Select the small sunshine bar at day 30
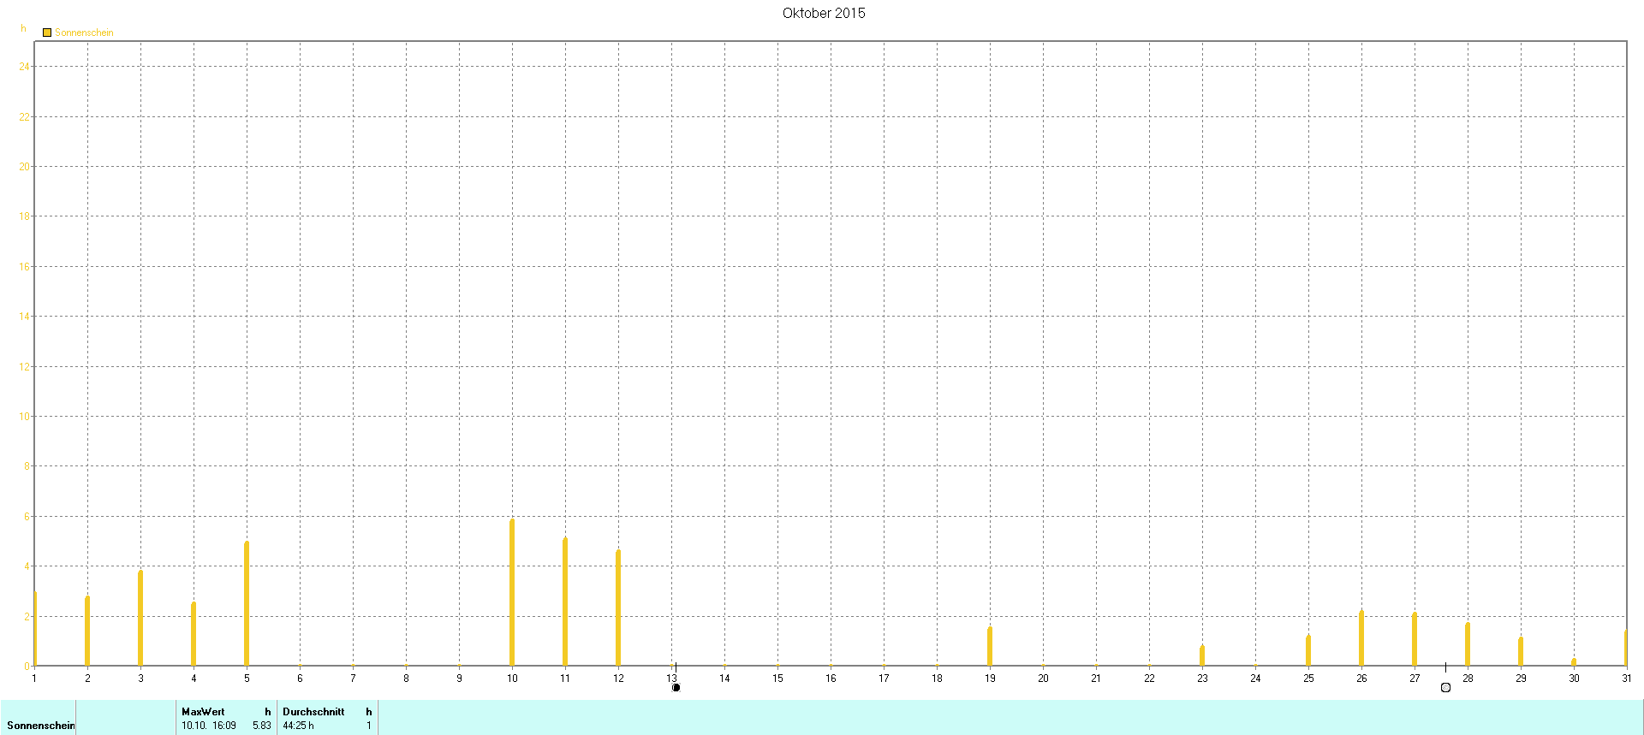The height and width of the screenshot is (735, 1644). 1574,661
